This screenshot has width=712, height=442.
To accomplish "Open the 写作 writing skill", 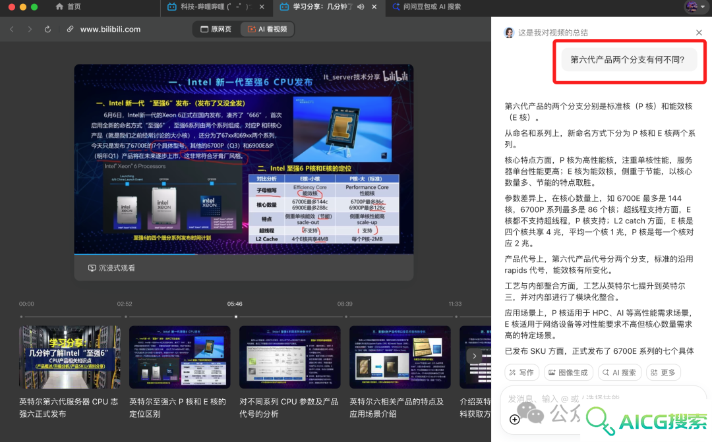I will point(521,373).
